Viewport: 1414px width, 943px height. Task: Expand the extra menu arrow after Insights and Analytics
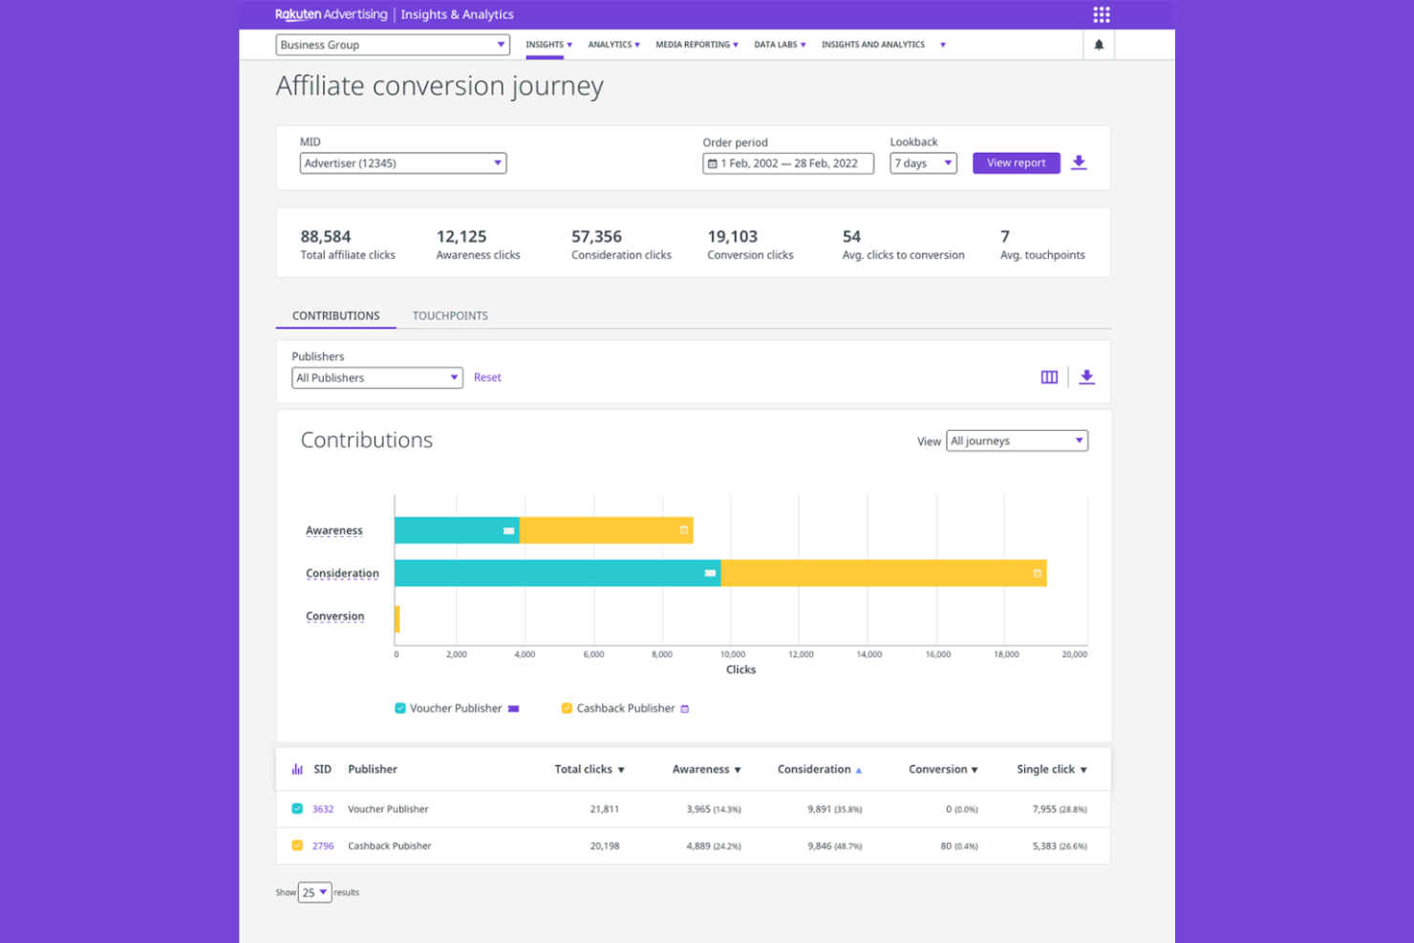pyautogui.click(x=943, y=45)
